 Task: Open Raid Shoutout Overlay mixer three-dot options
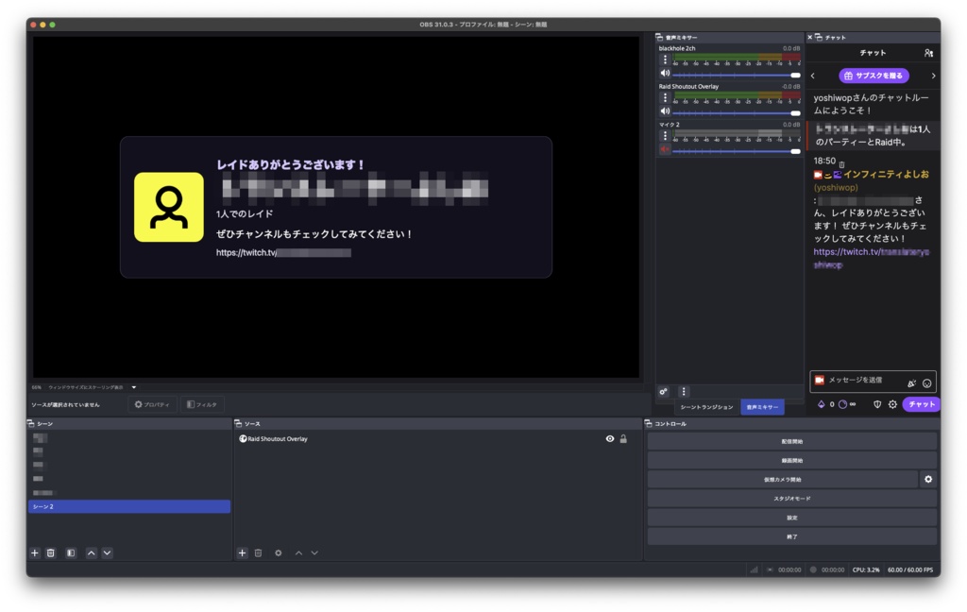(665, 98)
